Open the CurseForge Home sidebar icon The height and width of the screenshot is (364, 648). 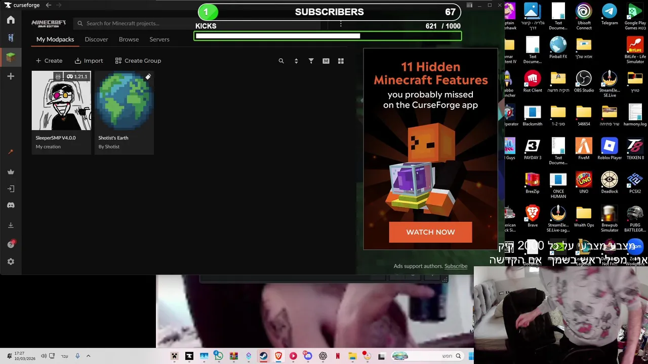point(11,20)
